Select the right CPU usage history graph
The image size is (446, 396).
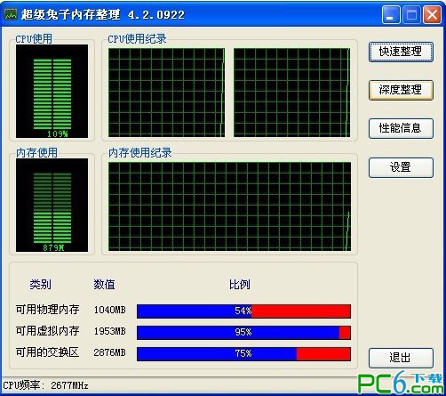coord(291,93)
